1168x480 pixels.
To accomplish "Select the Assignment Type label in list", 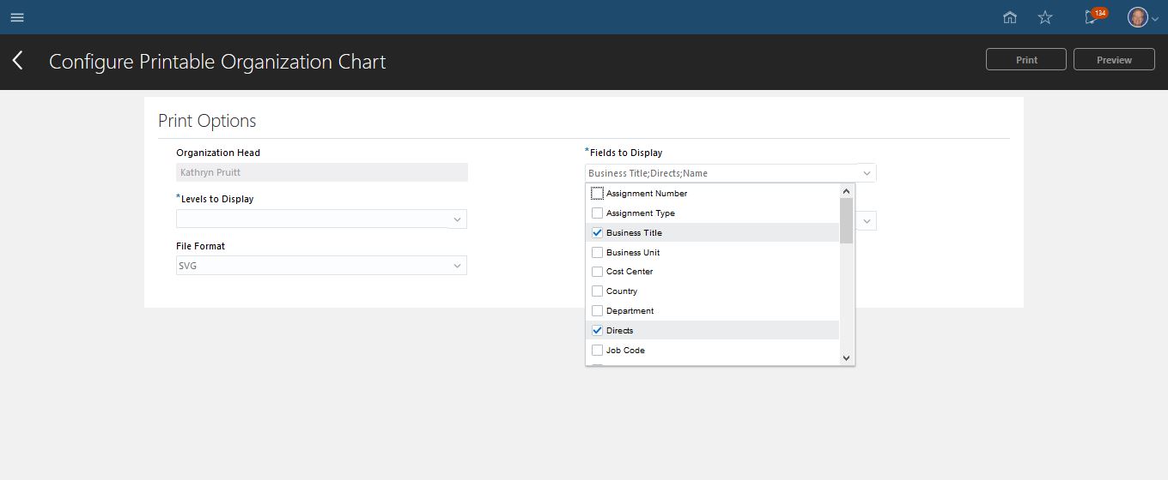I will (641, 213).
